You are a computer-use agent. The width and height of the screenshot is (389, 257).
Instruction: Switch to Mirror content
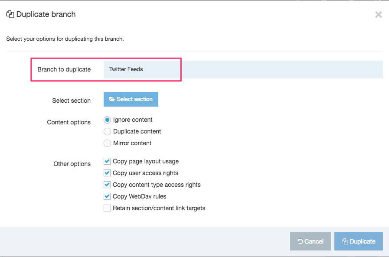point(107,143)
